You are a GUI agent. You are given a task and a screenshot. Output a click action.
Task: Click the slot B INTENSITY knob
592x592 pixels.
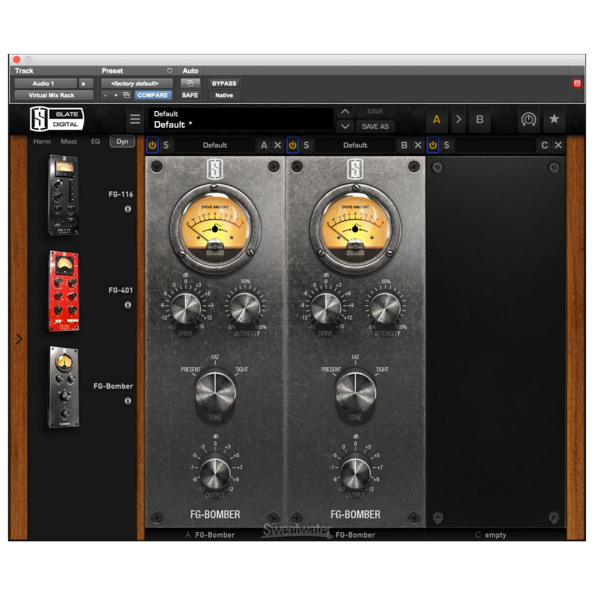tap(385, 308)
